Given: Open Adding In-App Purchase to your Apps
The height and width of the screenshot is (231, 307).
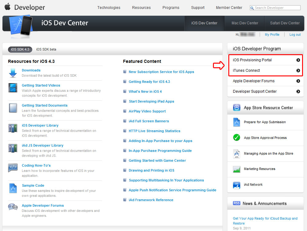Looking at the screenshot, I should [x=160, y=141].
